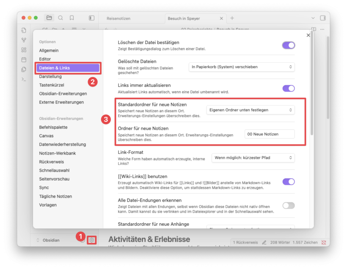Click the sync status icon in status bar
Screen dimensions: 347x269
[324, 242]
